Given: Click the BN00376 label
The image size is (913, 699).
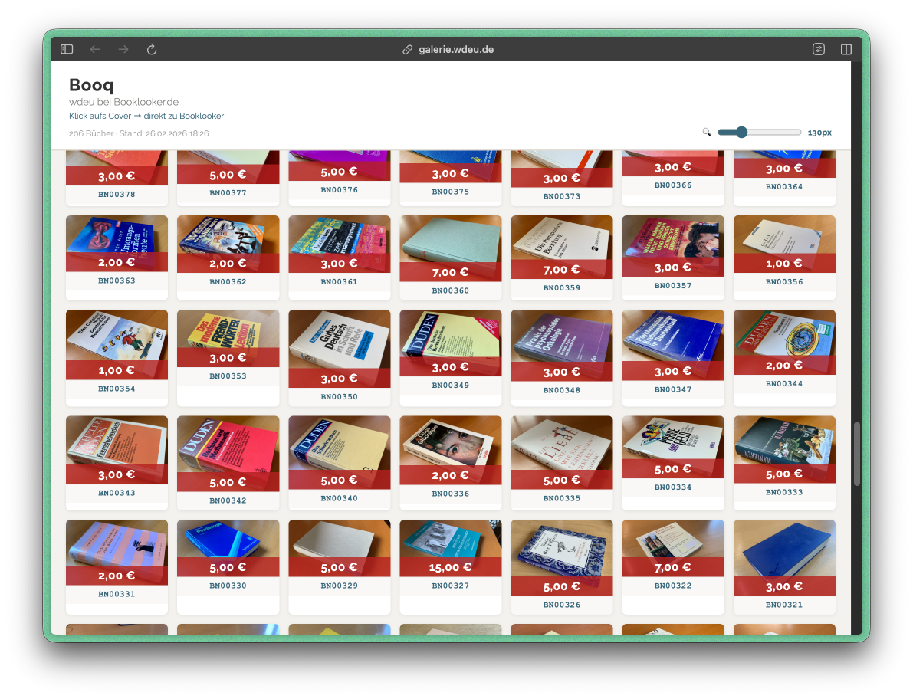Looking at the screenshot, I should (339, 190).
